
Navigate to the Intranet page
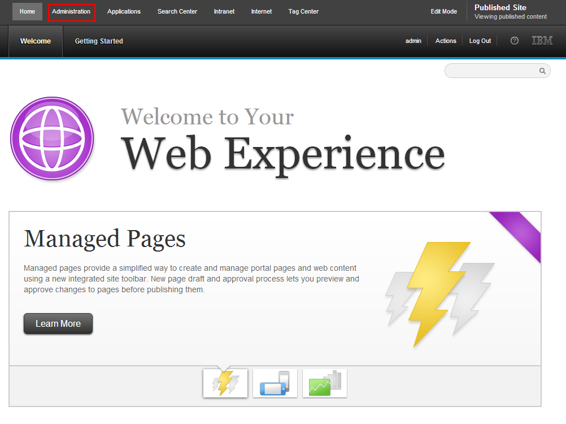pos(224,12)
